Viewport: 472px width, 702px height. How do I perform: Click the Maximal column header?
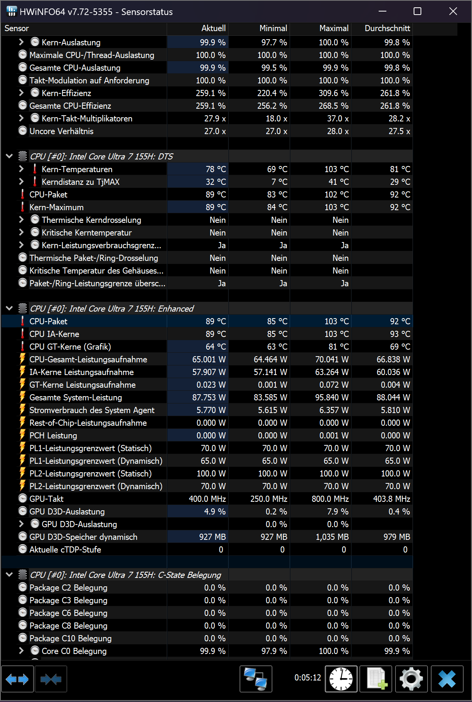tap(321, 28)
